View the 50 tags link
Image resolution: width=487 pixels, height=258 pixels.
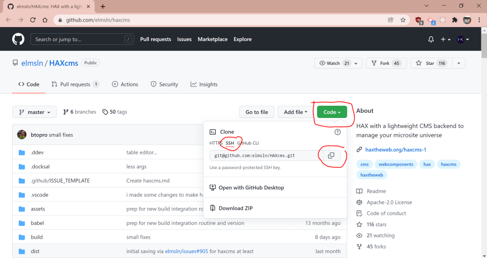[115, 112]
